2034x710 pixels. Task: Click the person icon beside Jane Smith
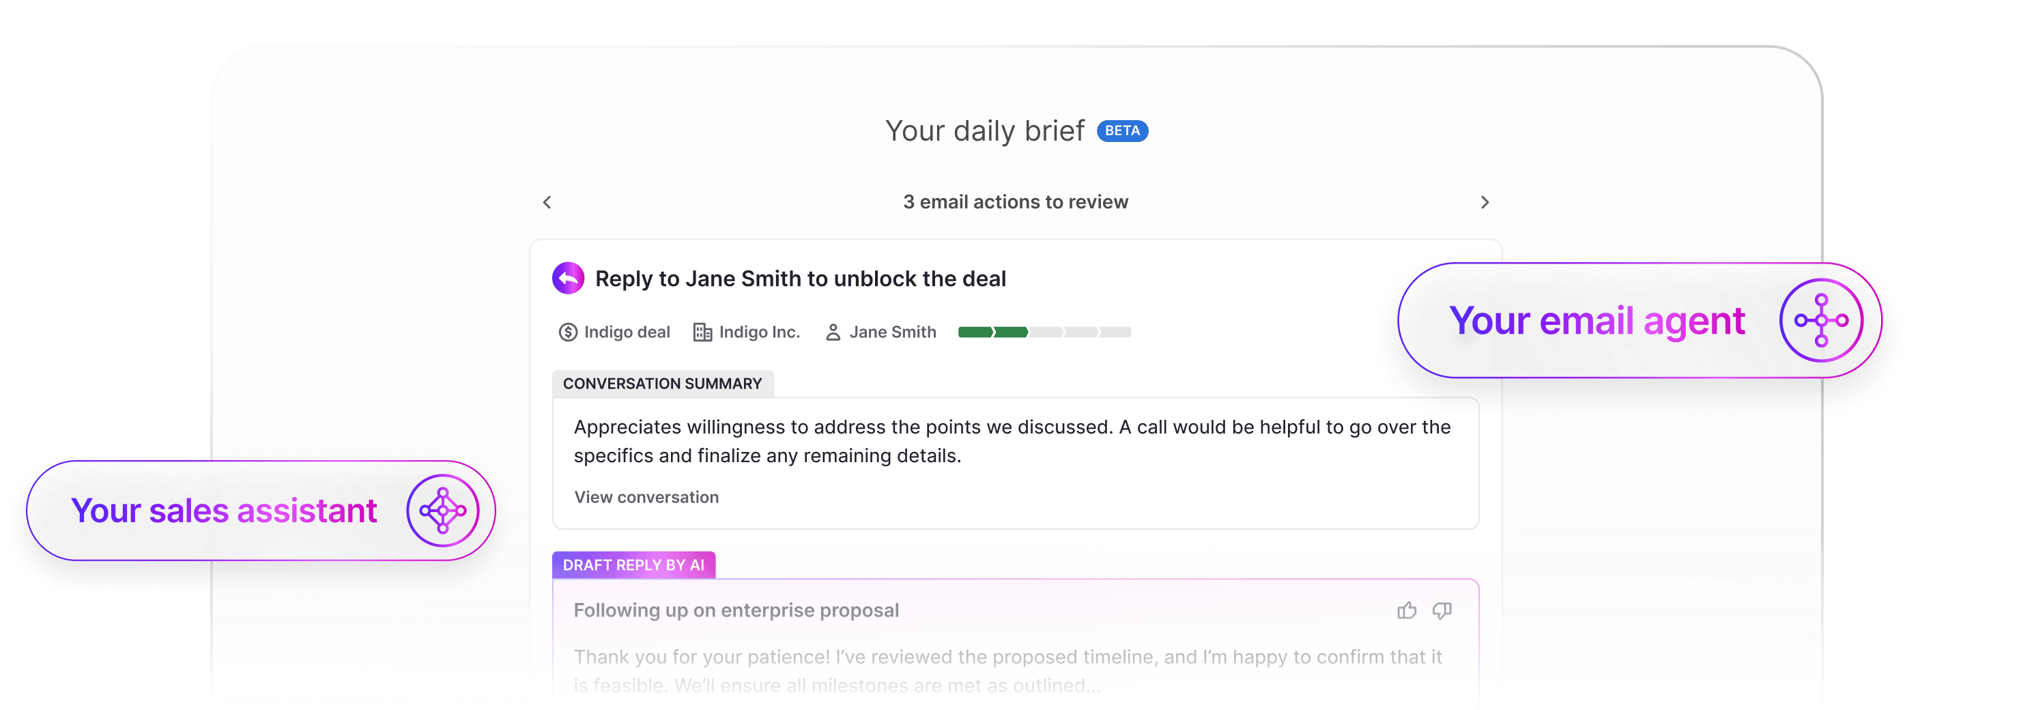(x=832, y=332)
